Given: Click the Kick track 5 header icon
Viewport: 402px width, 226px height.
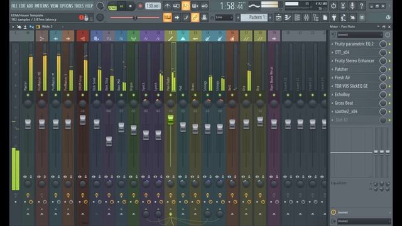Looking at the screenshot, I should point(96,38).
